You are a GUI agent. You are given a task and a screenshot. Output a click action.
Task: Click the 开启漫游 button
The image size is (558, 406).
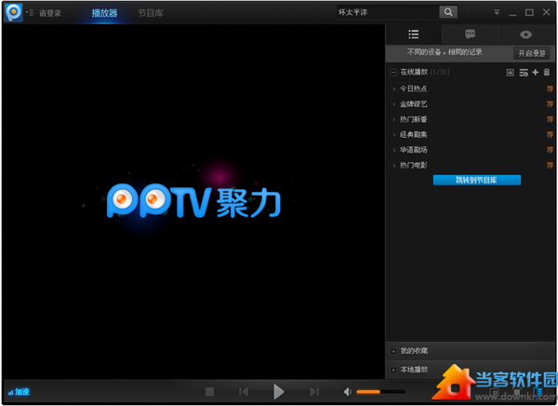pyautogui.click(x=532, y=53)
